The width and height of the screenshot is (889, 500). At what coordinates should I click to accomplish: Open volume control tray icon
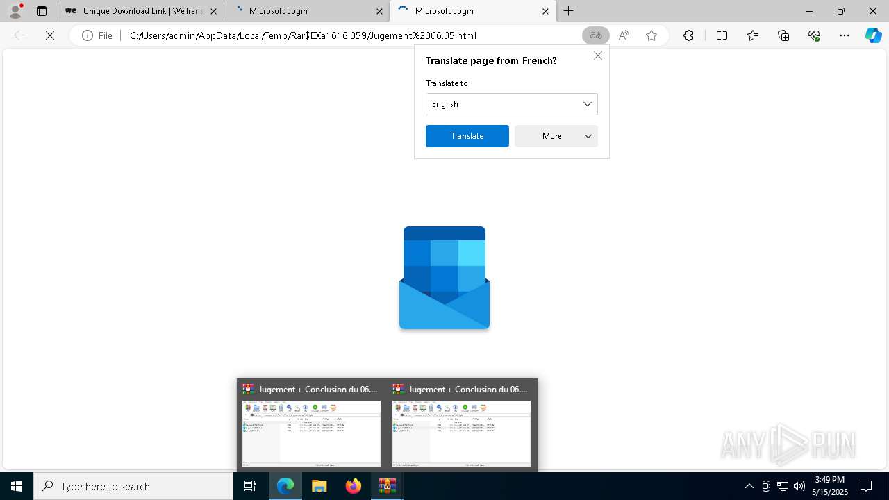[799, 486]
